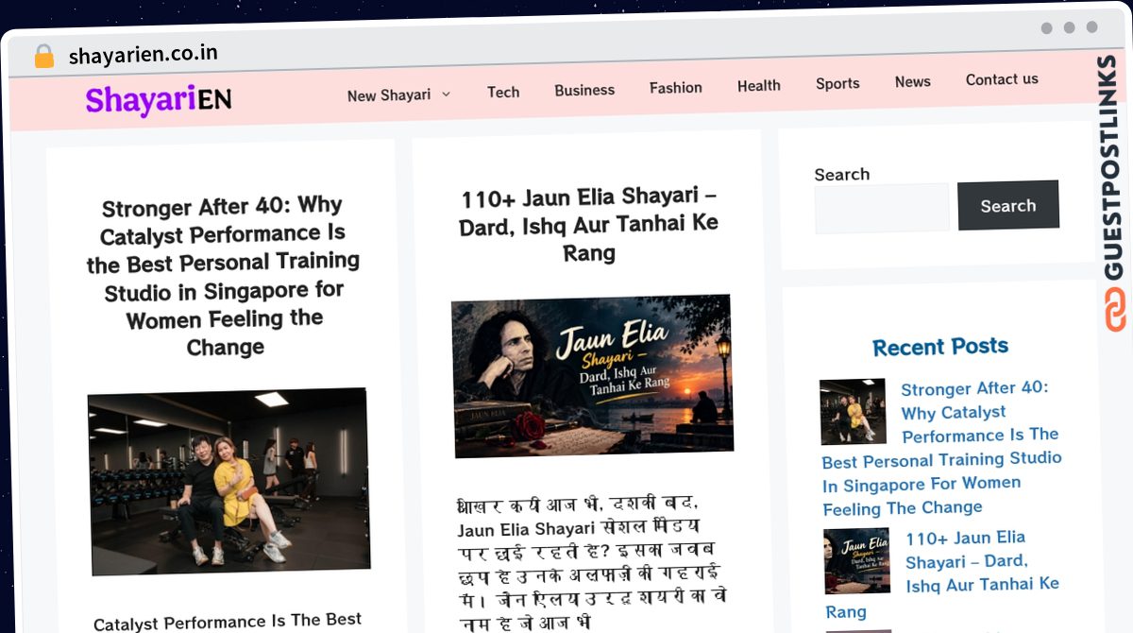Select the Health menu item
This screenshot has width=1133, height=633.
[759, 85]
